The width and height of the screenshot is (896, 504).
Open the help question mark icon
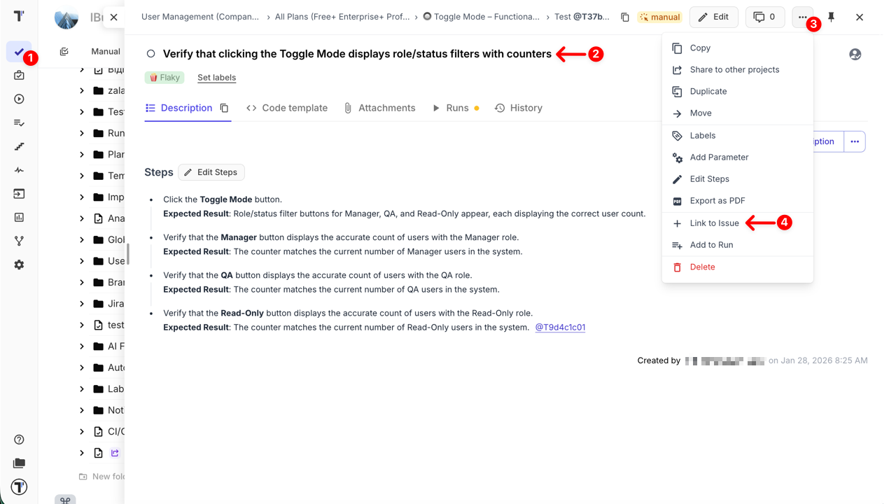coord(19,440)
